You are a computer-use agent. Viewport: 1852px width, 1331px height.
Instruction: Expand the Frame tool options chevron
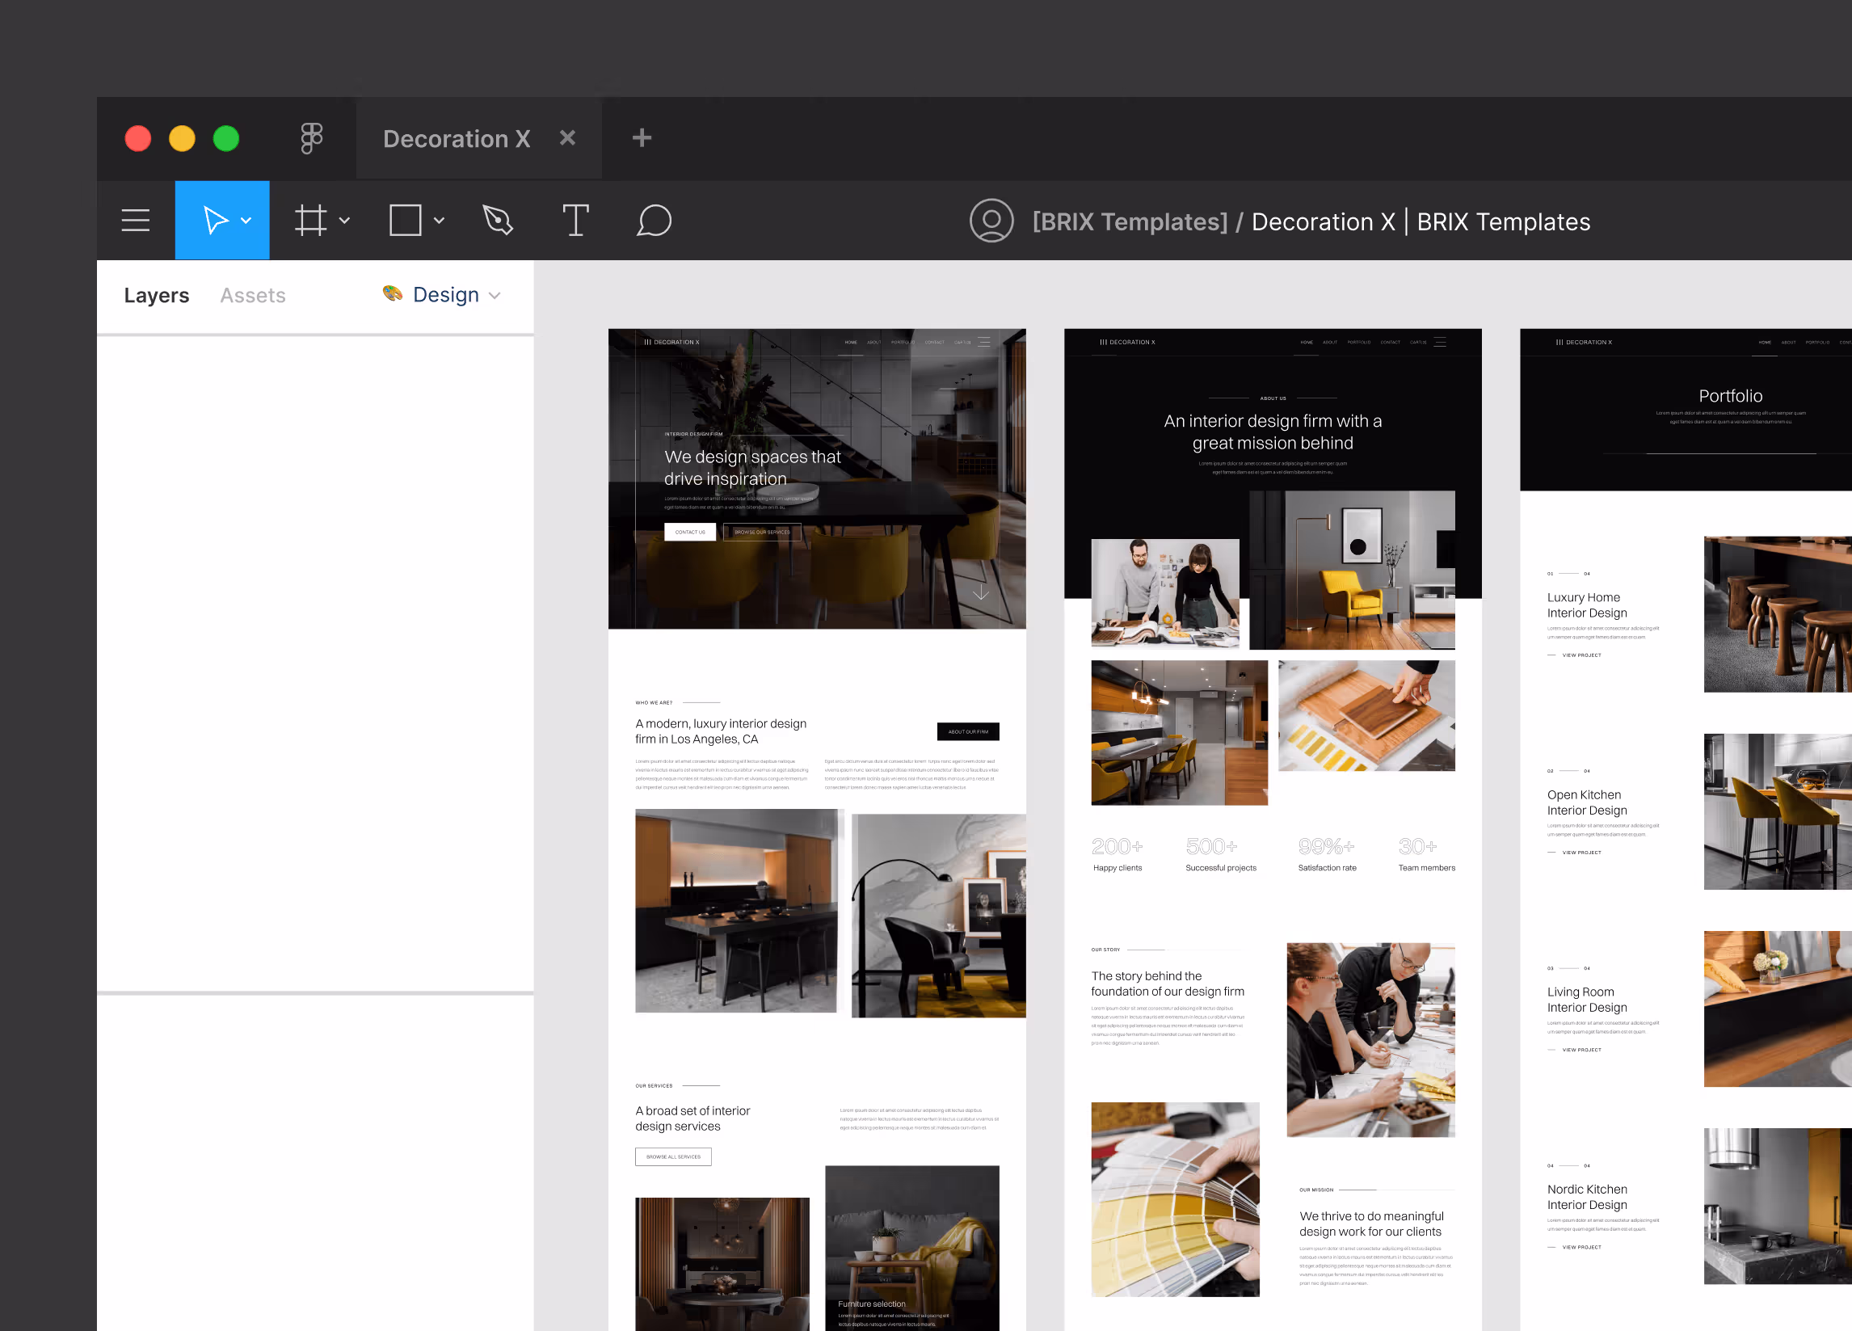343,221
